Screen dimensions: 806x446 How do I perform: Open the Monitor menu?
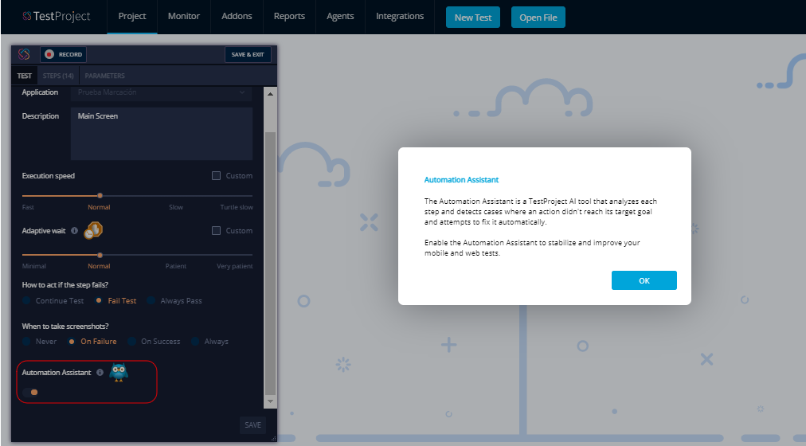pyautogui.click(x=183, y=17)
